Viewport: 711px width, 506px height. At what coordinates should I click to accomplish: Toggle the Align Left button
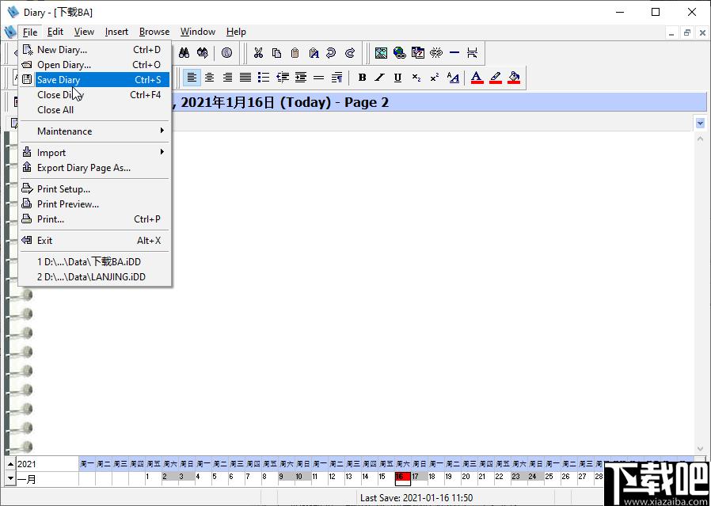(192, 78)
